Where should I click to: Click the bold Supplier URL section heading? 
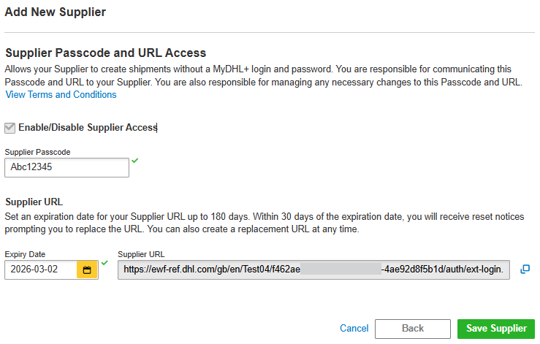coord(35,202)
